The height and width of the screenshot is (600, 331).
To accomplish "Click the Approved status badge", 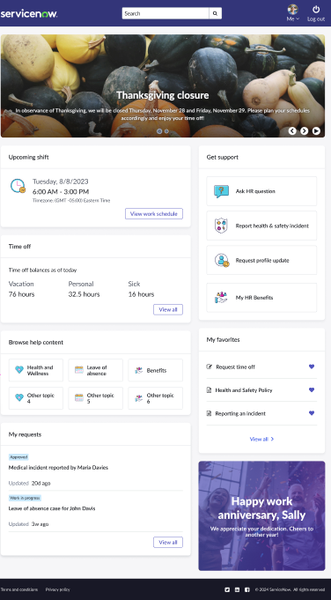I will [x=18, y=457].
